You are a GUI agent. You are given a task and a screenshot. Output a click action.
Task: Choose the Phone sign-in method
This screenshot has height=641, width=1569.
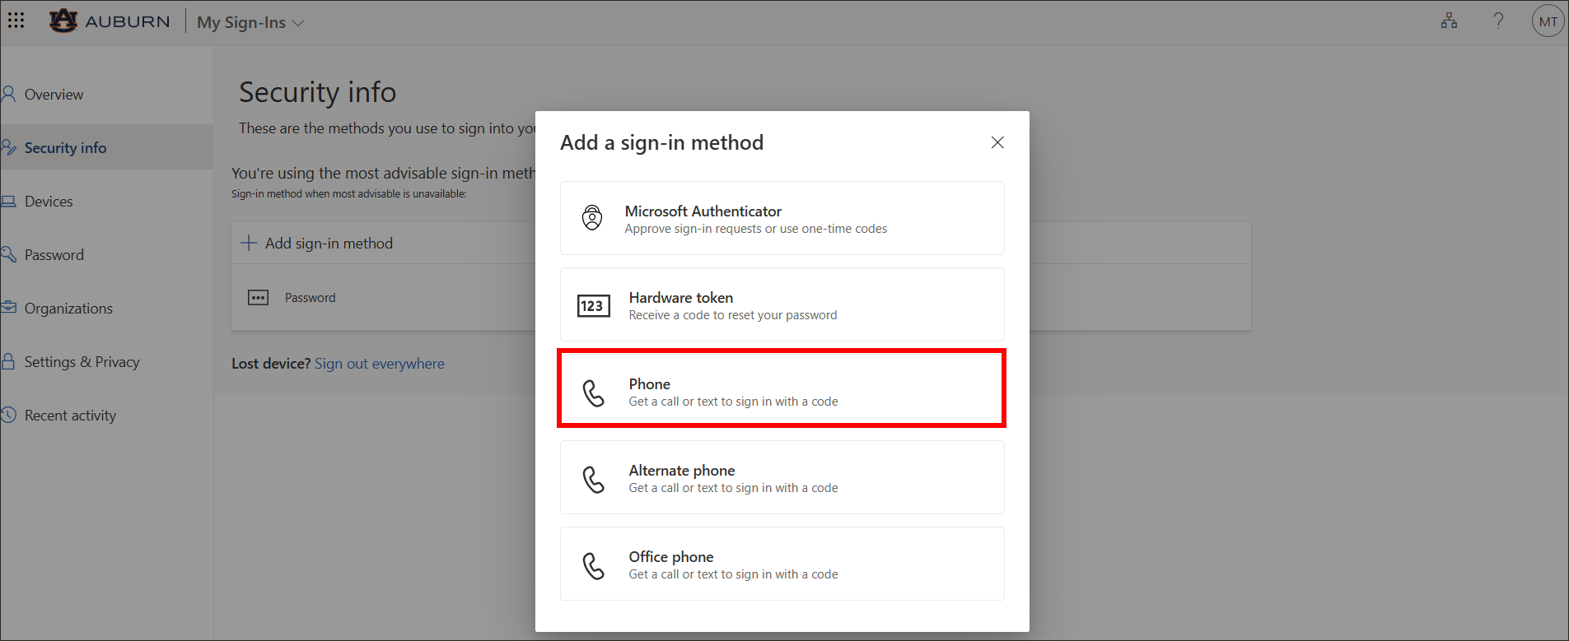click(x=782, y=388)
